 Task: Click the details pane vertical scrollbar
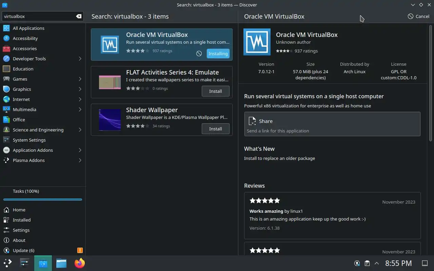(431, 83)
